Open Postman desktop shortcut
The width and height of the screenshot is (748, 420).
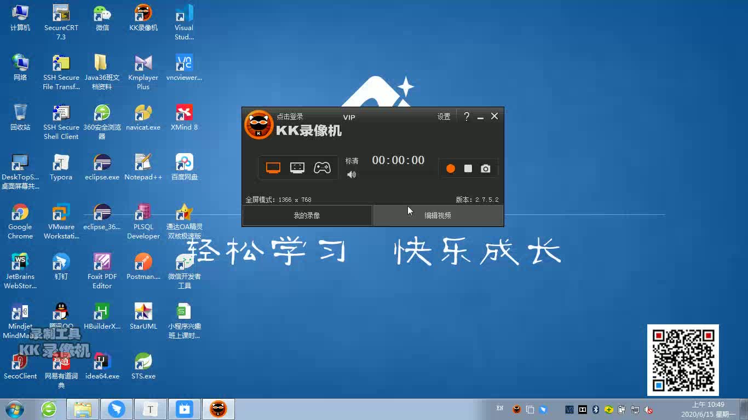point(143,267)
